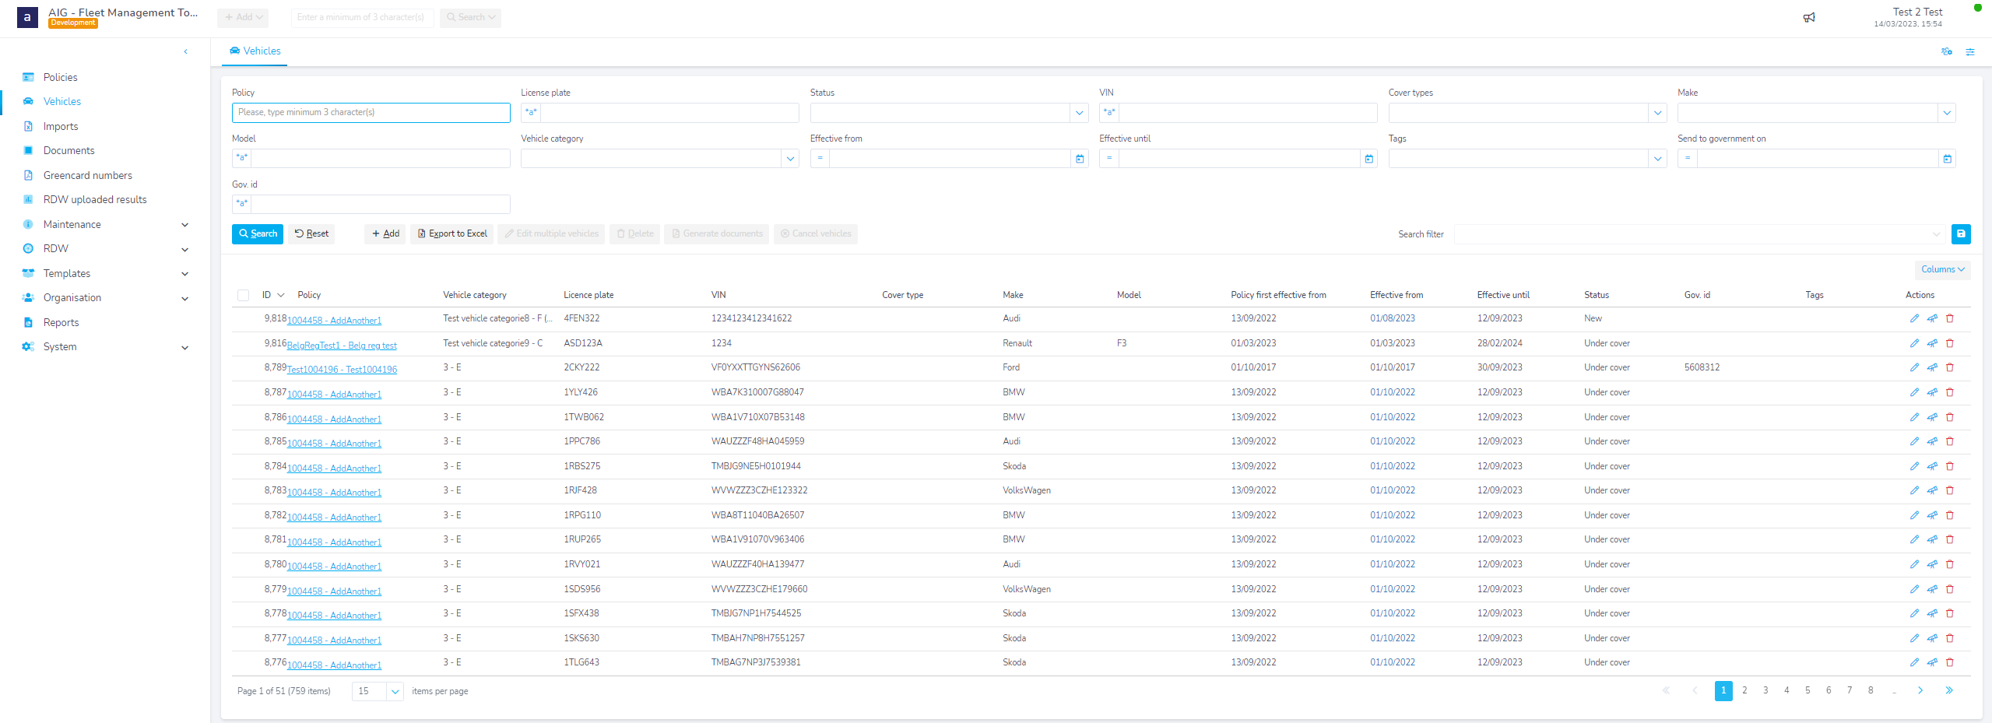The image size is (1992, 723).
Task: Expand the Maintenance menu
Action: coord(185,225)
